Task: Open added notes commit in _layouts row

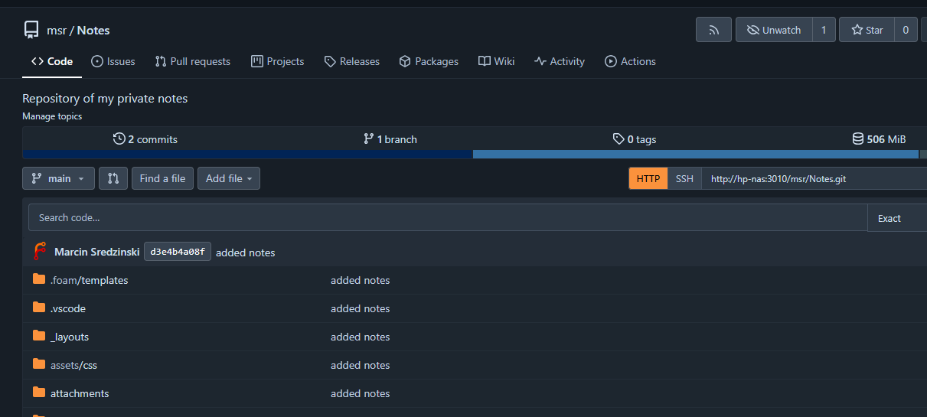Action: pyautogui.click(x=361, y=337)
